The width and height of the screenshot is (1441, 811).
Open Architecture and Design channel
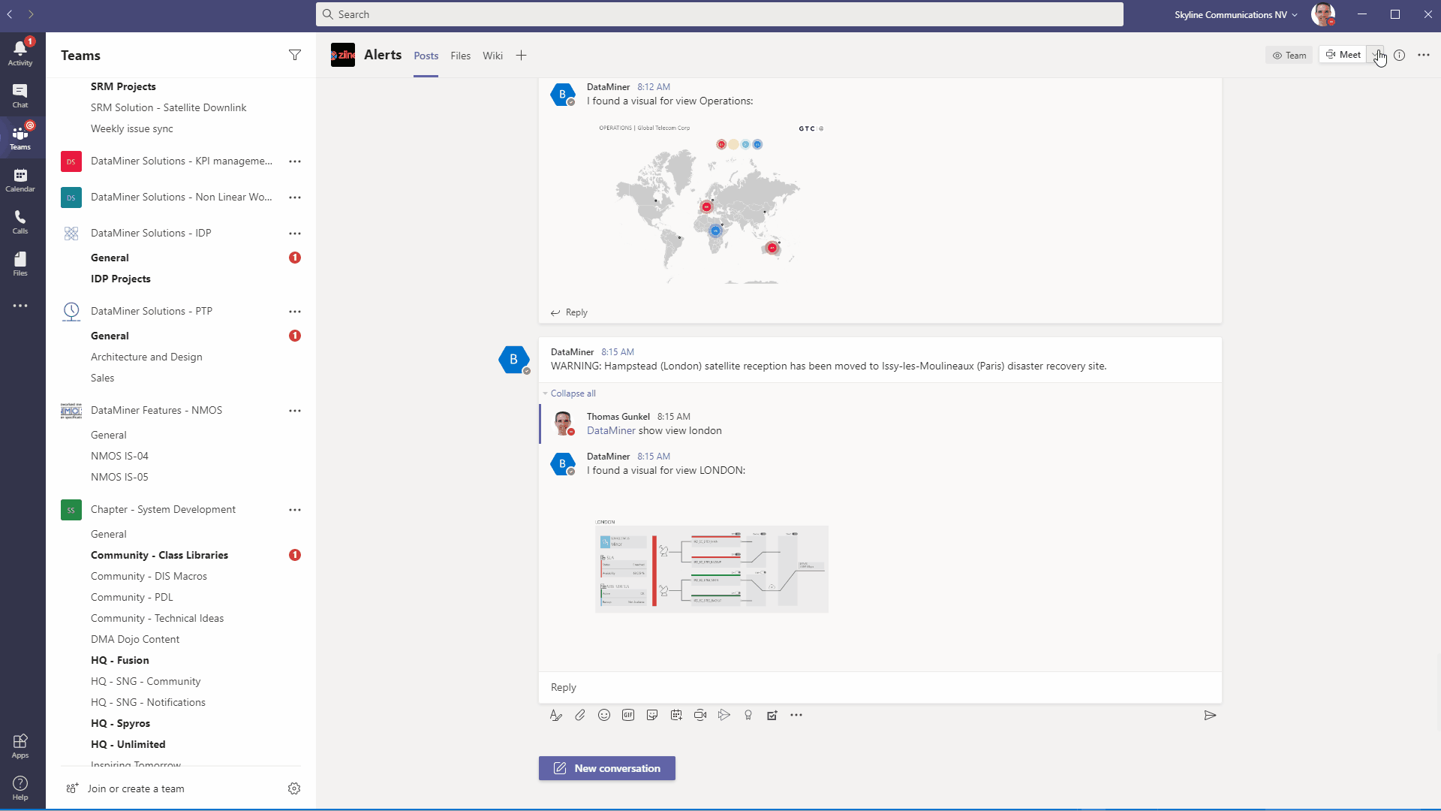pos(146,357)
